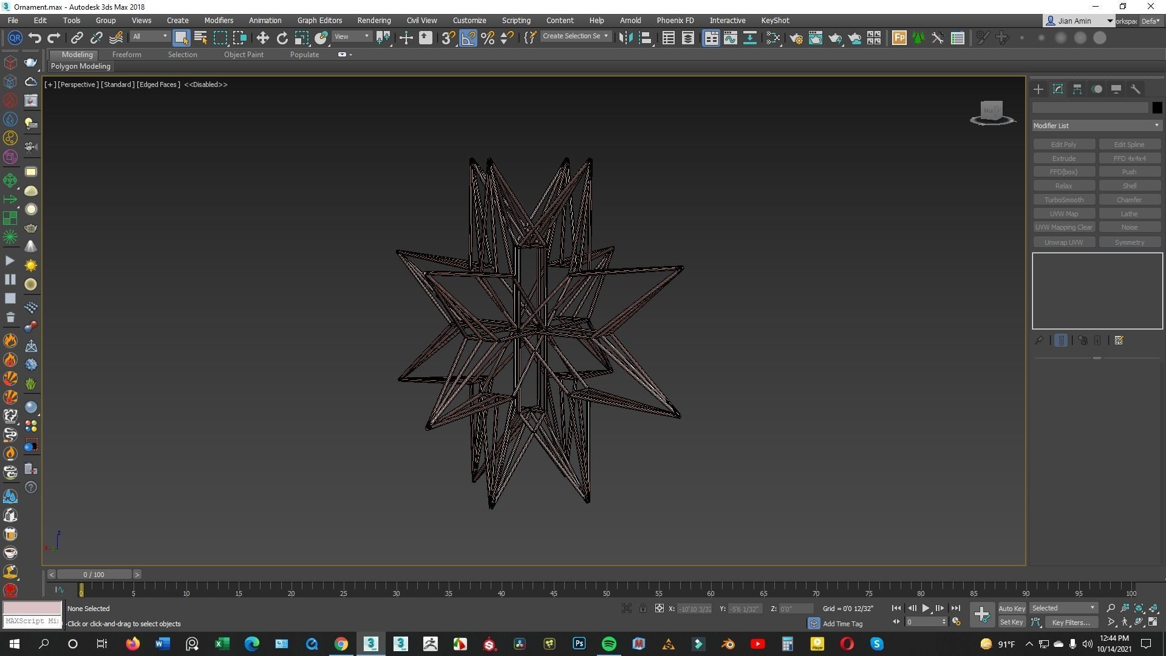
Task: Toggle the Selection Lock padlock
Action: 643,608
